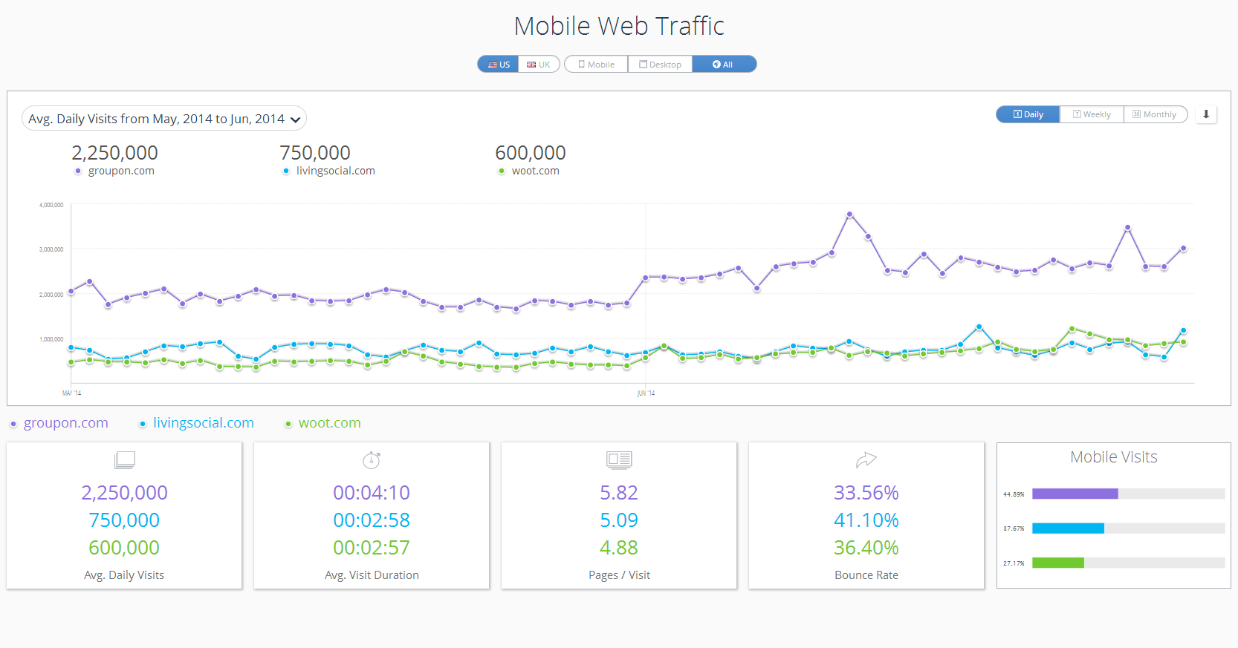Switch chart to Weekly granularity
The height and width of the screenshot is (648, 1238).
(1092, 114)
